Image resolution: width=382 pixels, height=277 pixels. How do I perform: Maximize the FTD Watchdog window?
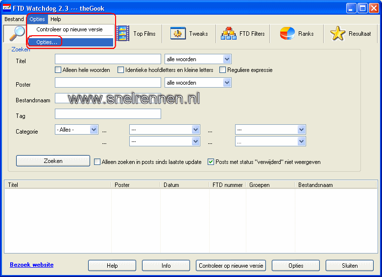[x=362, y=8]
